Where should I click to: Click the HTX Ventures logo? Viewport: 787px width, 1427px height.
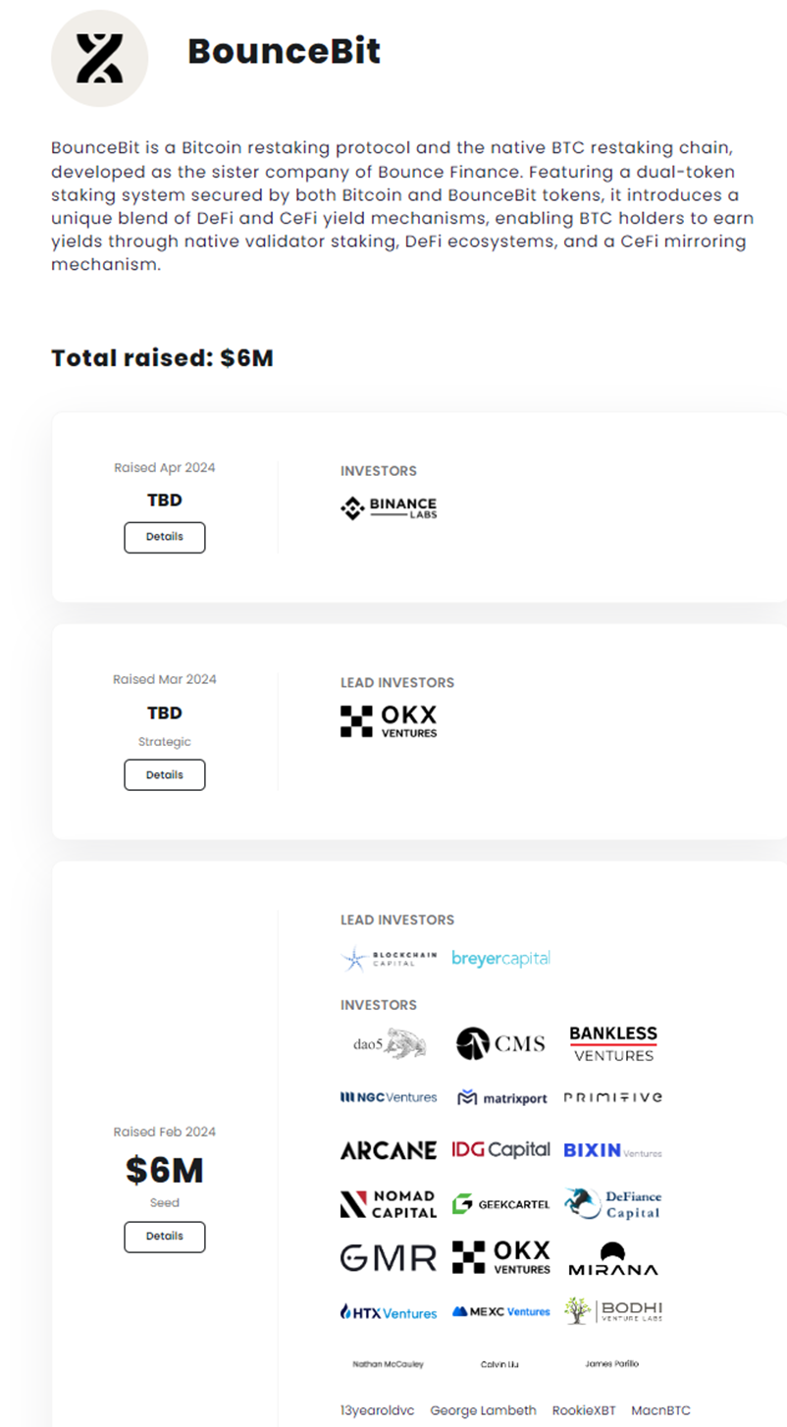pos(389,1312)
